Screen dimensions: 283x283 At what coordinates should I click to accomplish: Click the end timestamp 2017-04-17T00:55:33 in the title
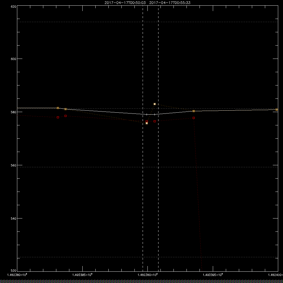pos(170,3)
